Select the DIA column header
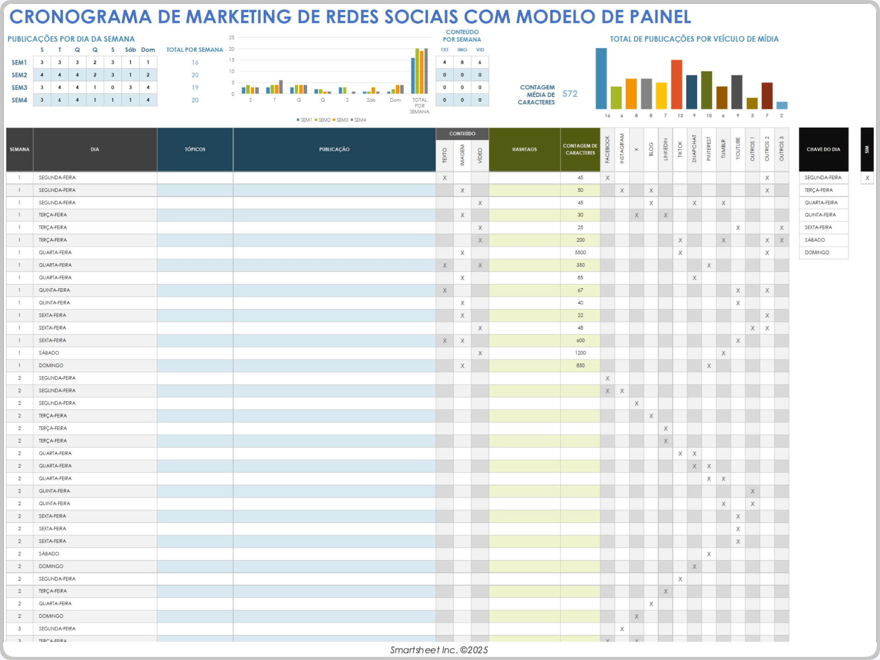This screenshot has height=660, width=880. (95, 149)
